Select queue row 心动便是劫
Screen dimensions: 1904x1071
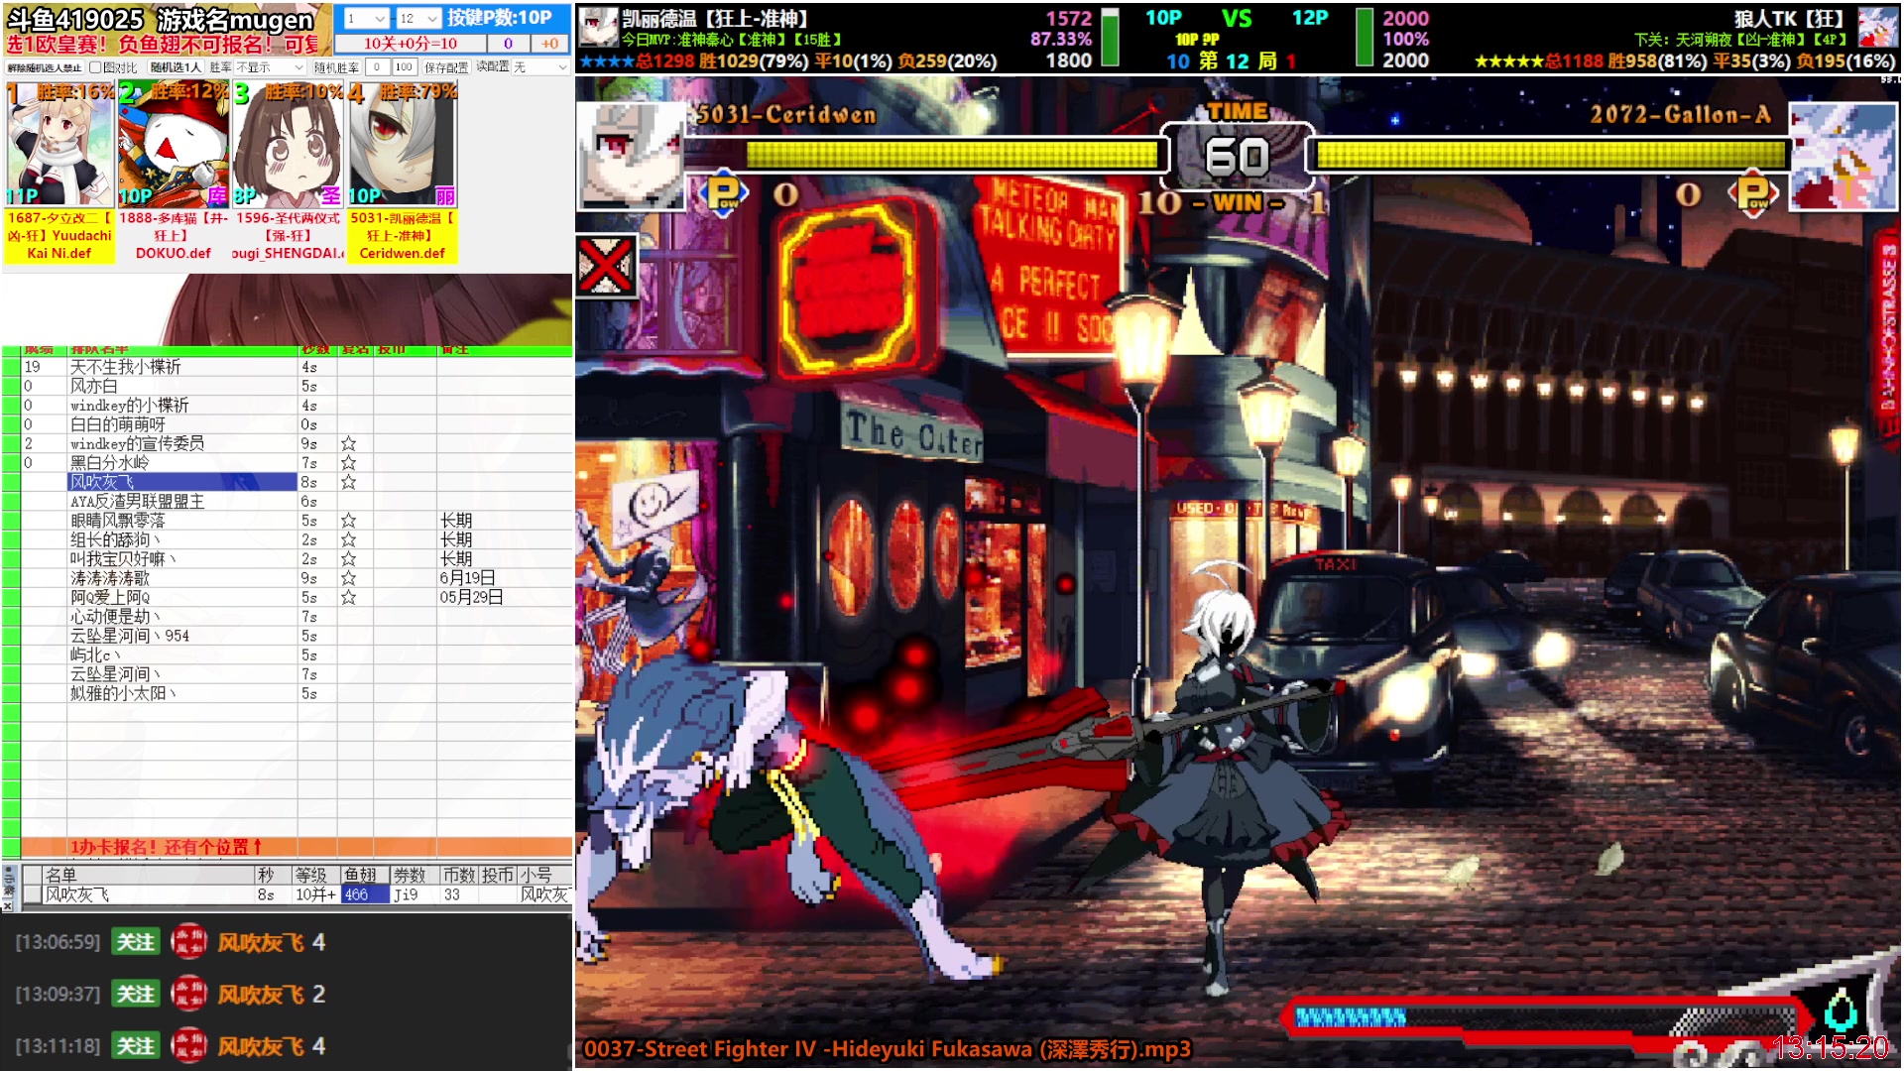[288, 617]
